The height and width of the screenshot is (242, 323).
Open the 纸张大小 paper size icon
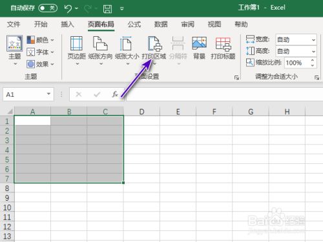coord(126,43)
